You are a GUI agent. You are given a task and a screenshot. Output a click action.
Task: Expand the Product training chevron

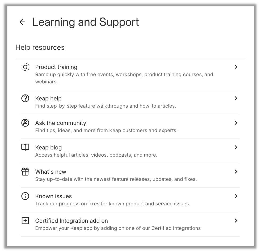point(236,67)
